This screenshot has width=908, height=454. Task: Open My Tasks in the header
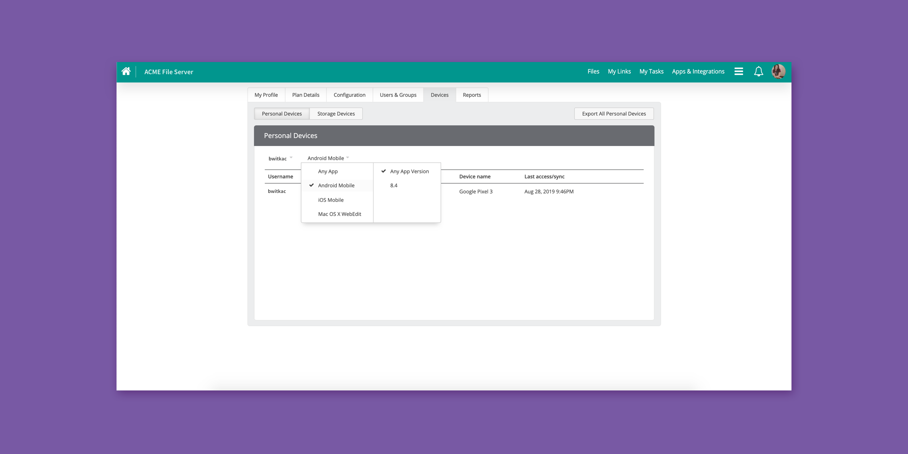[x=651, y=72]
